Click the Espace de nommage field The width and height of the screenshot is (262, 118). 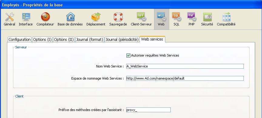click(x=185, y=78)
